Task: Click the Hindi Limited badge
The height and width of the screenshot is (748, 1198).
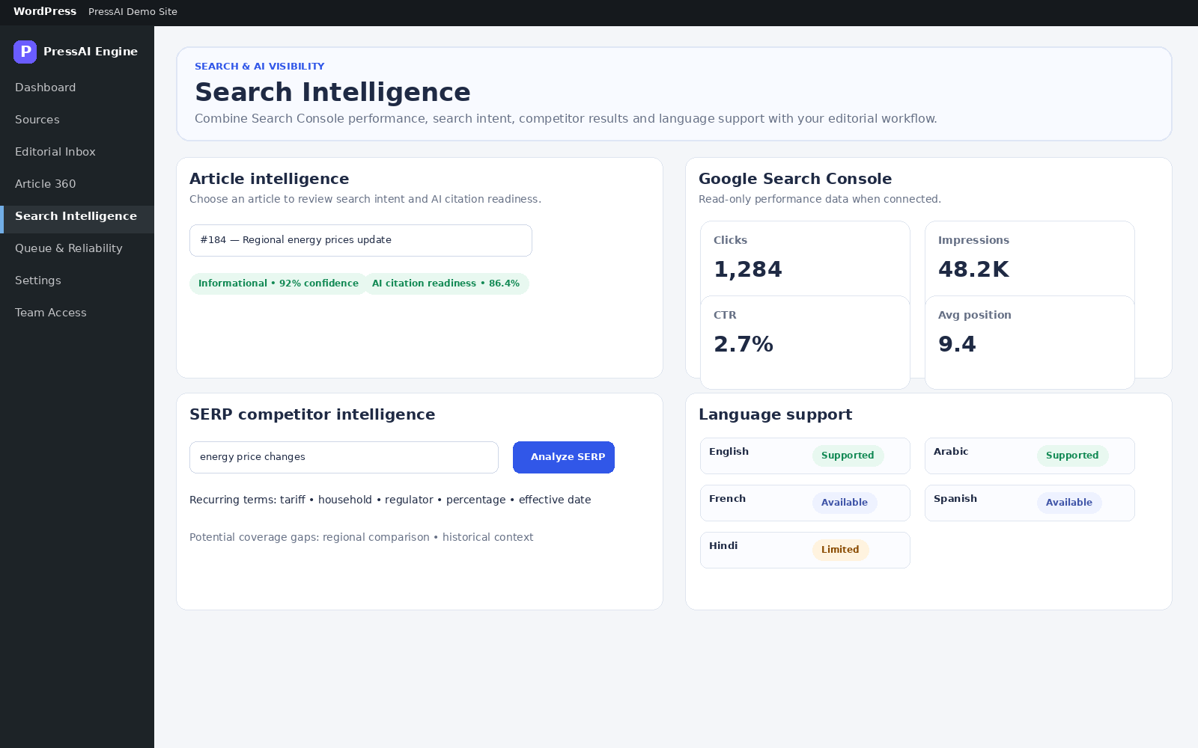Action: (x=840, y=550)
